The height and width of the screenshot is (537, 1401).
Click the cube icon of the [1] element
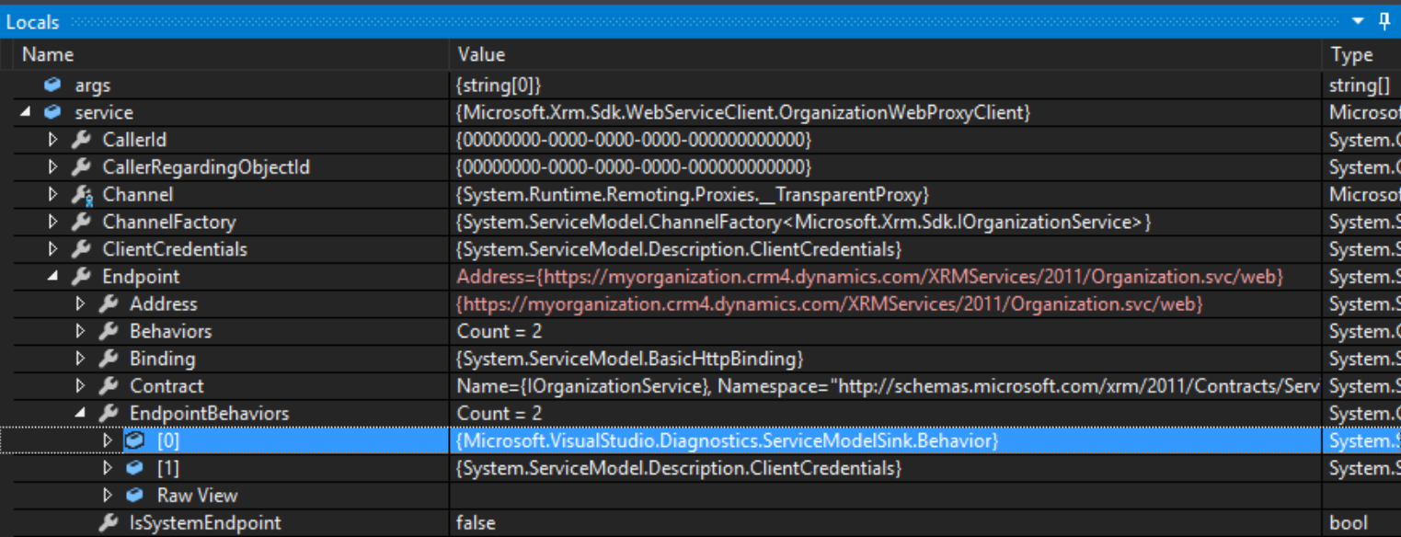coord(135,468)
